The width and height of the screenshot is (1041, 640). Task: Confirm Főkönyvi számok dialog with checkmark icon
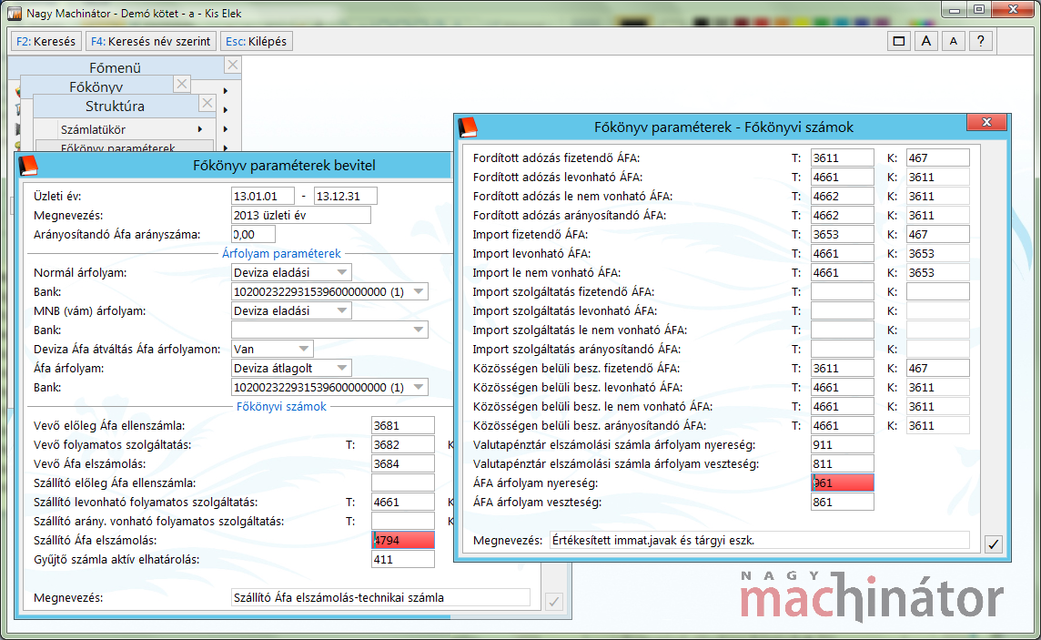[x=993, y=544]
